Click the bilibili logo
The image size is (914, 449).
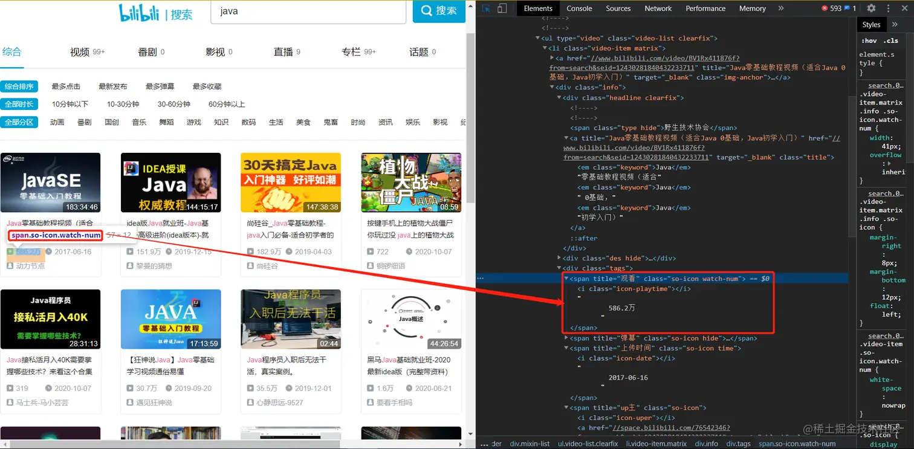pyautogui.click(x=139, y=12)
